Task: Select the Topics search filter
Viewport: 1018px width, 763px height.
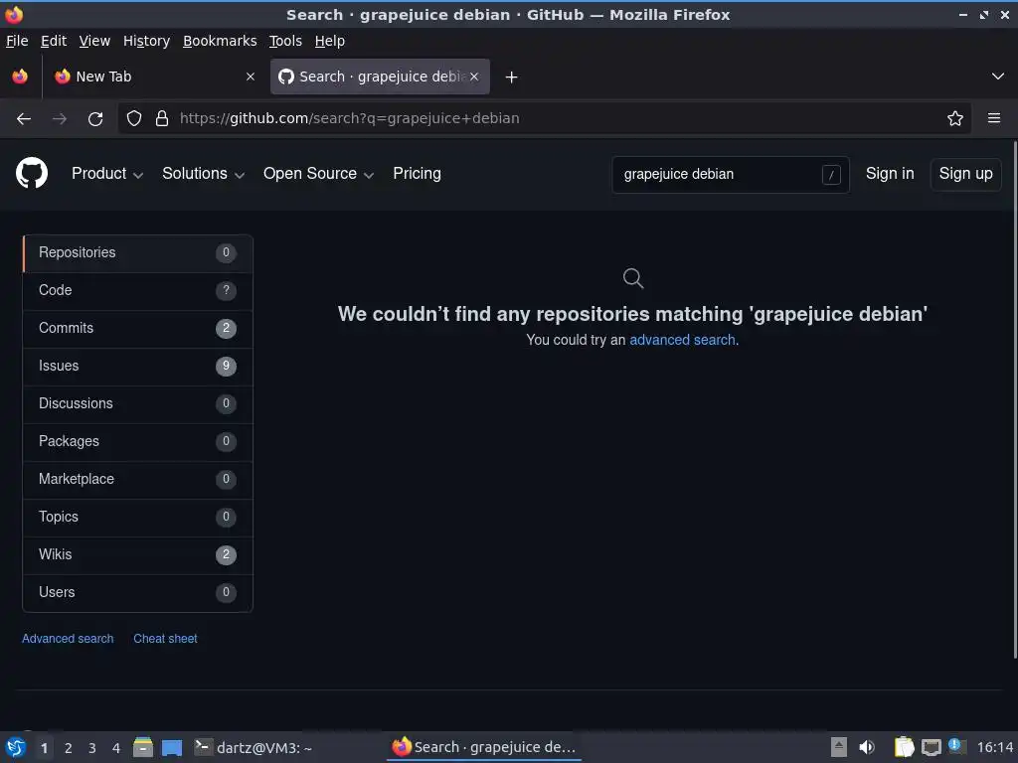Action: pos(137,517)
